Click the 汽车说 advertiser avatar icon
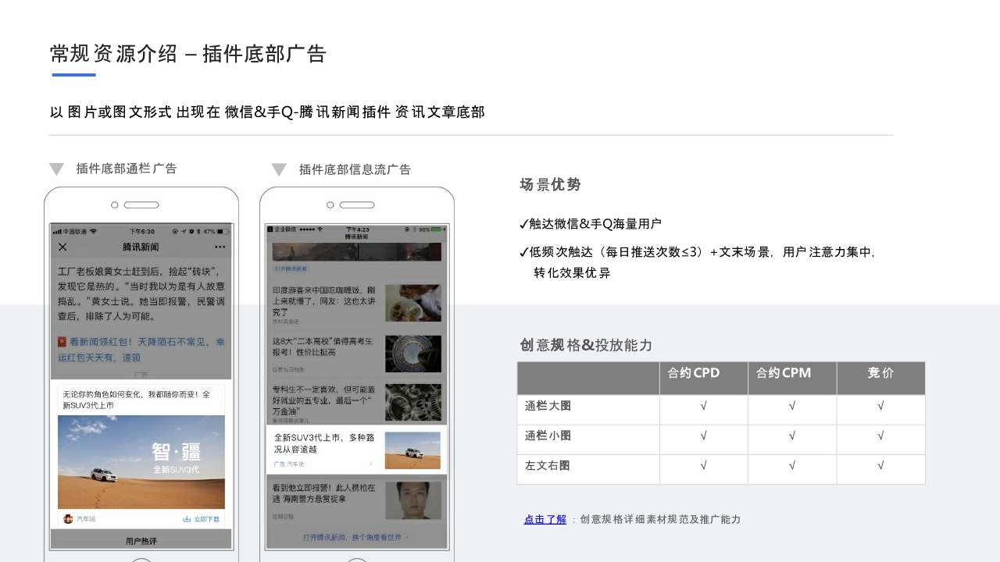The image size is (1000, 562). [x=68, y=518]
